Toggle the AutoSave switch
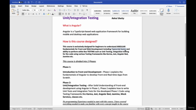The height and width of the screenshot is (110, 196). (x=21, y=2)
